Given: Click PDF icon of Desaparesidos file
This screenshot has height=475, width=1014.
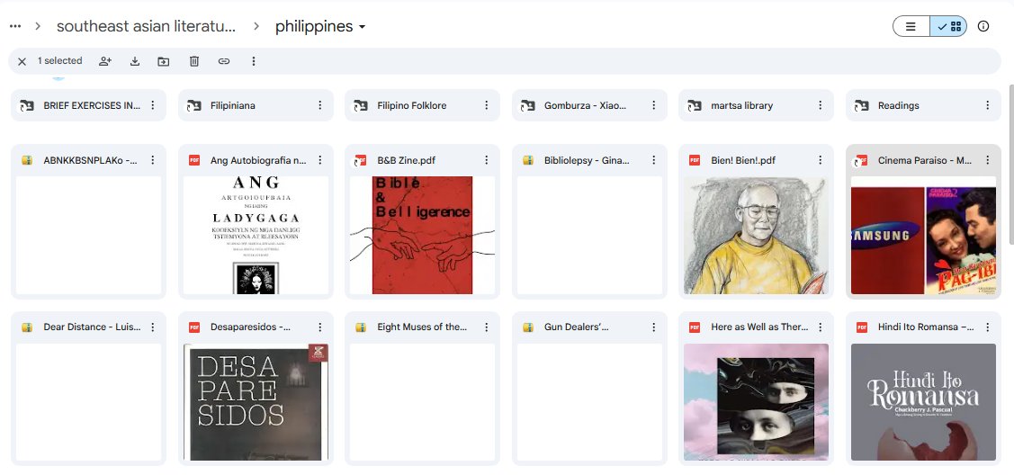Looking at the screenshot, I should pos(194,327).
